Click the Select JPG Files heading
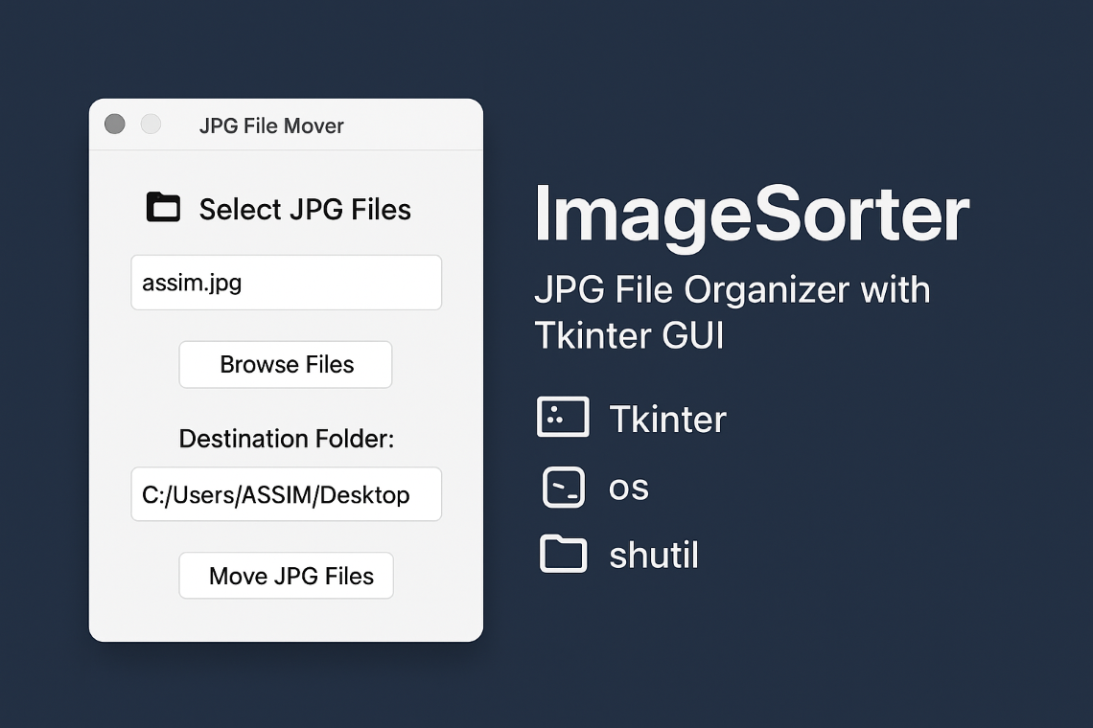Viewport: 1093px width, 728px height. [305, 210]
